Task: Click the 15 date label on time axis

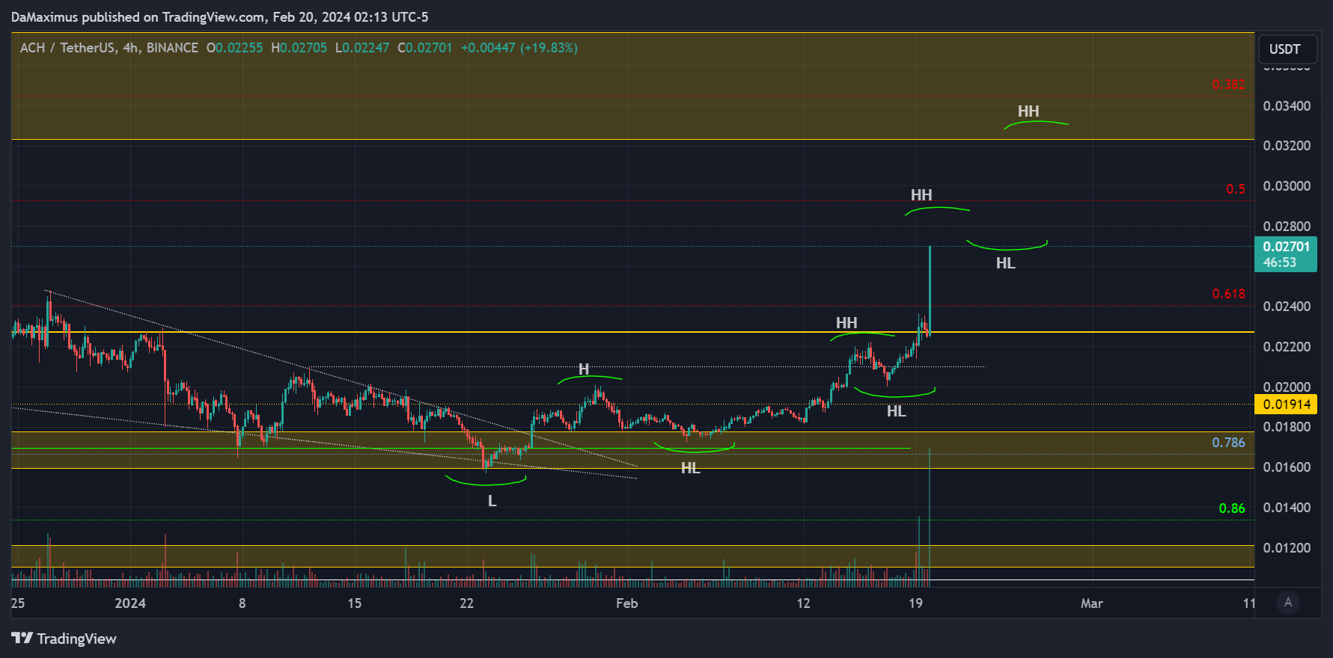Action: click(x=355, y=603)
